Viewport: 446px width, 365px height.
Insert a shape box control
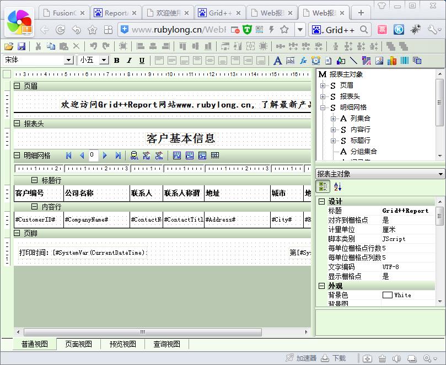(x=341, y=60)
